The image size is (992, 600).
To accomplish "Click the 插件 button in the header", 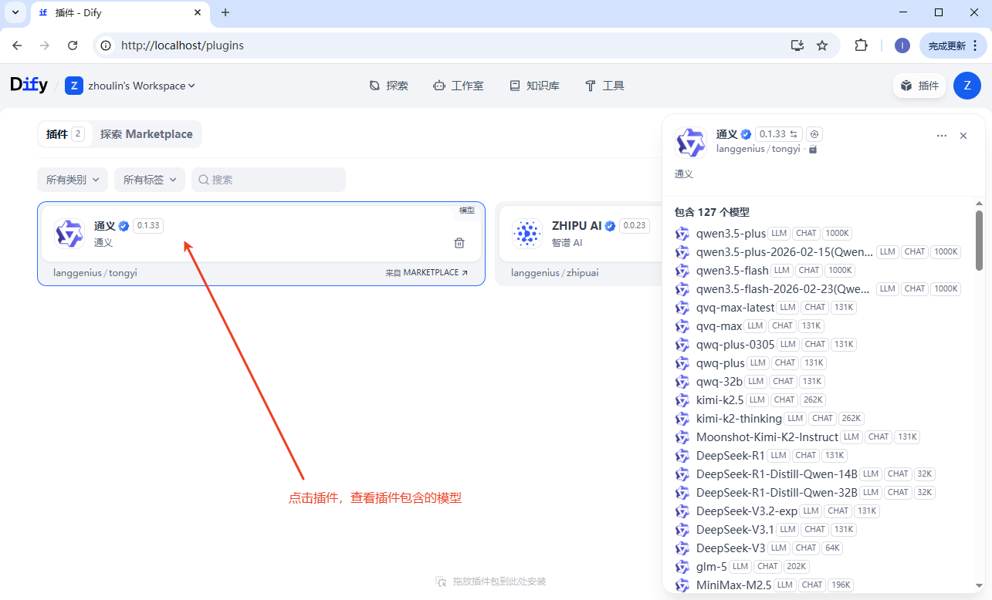I will click(919, 86).
